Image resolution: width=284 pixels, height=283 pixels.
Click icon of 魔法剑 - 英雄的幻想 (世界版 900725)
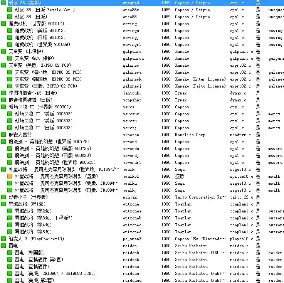coord(3,141)
